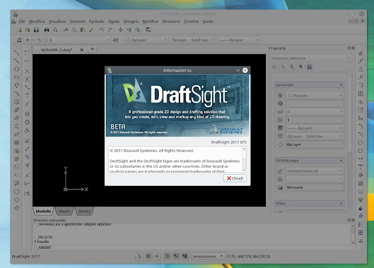Collapse the Generale section

tap(341, 85)
